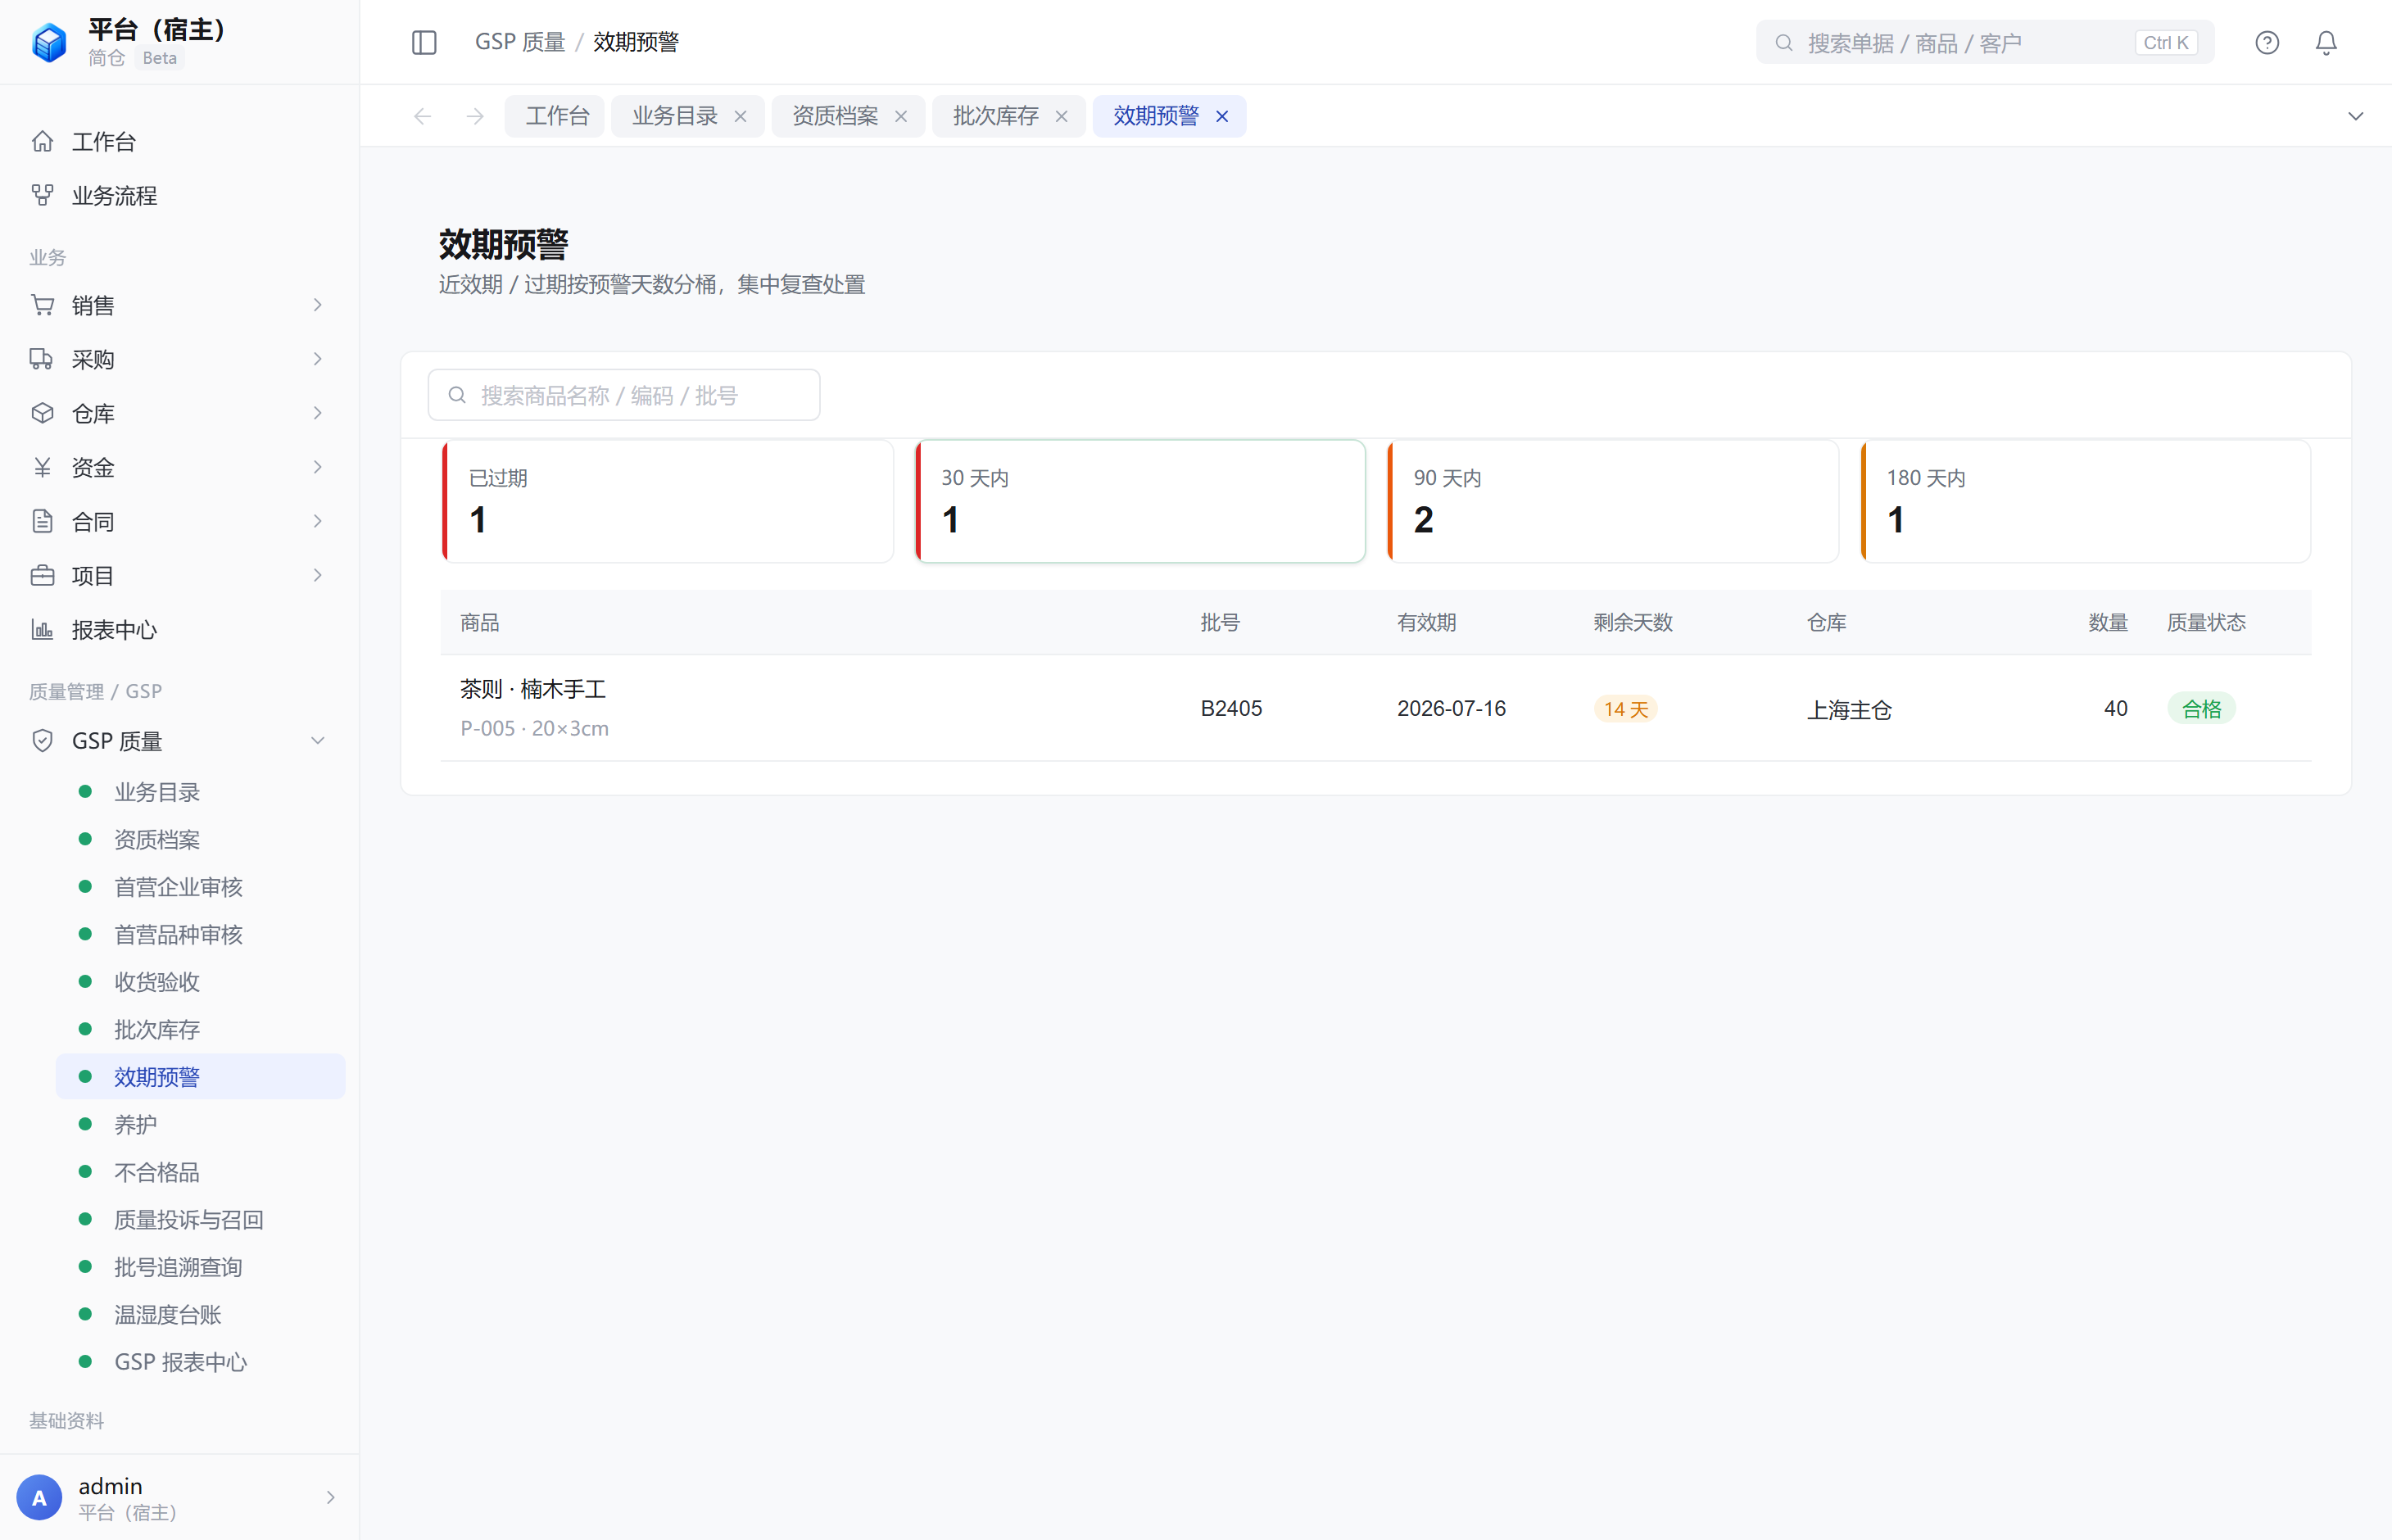Click the 14 天 remaining-days badge
The height and width of the screenshot is (1540, 2392).
click(x=1625, y=709)
